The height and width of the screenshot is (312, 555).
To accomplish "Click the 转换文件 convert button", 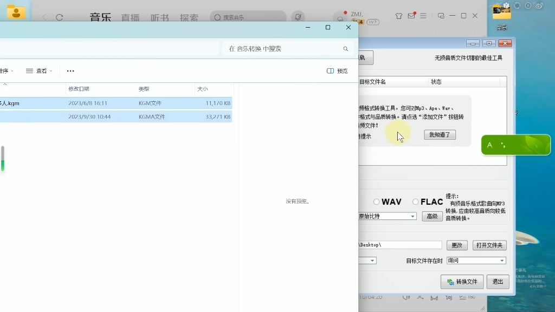I will pyautogui.click(x=462, y=282).
